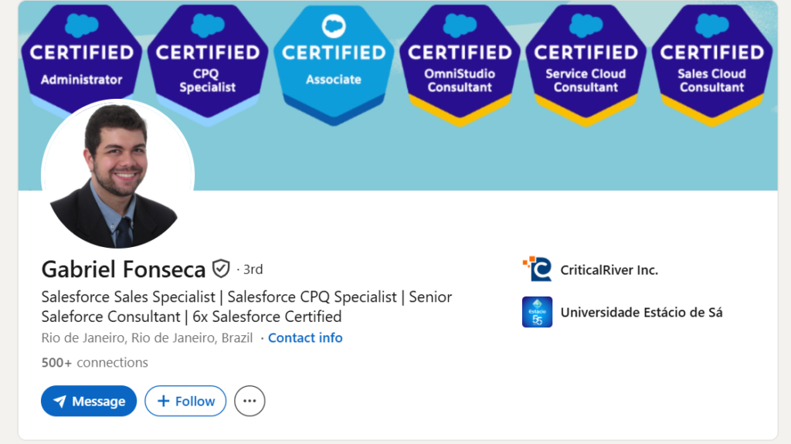The image size is (791, 444).
Task: Send a message with the Message button
Action: (89, 402)
